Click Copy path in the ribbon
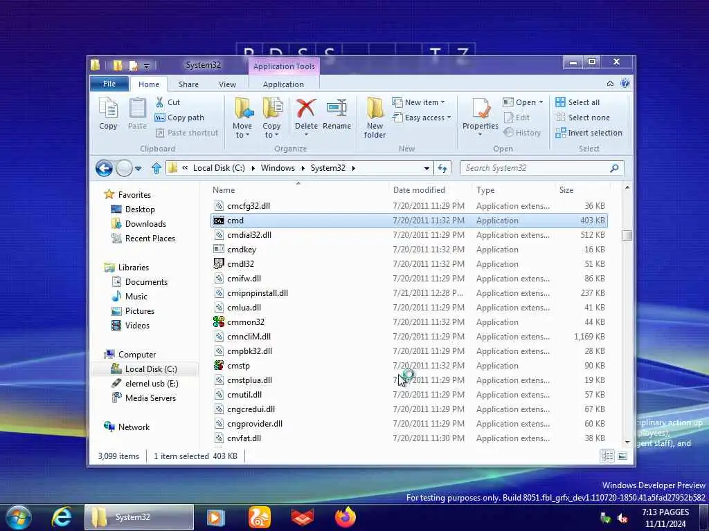 tap(179, 118)
